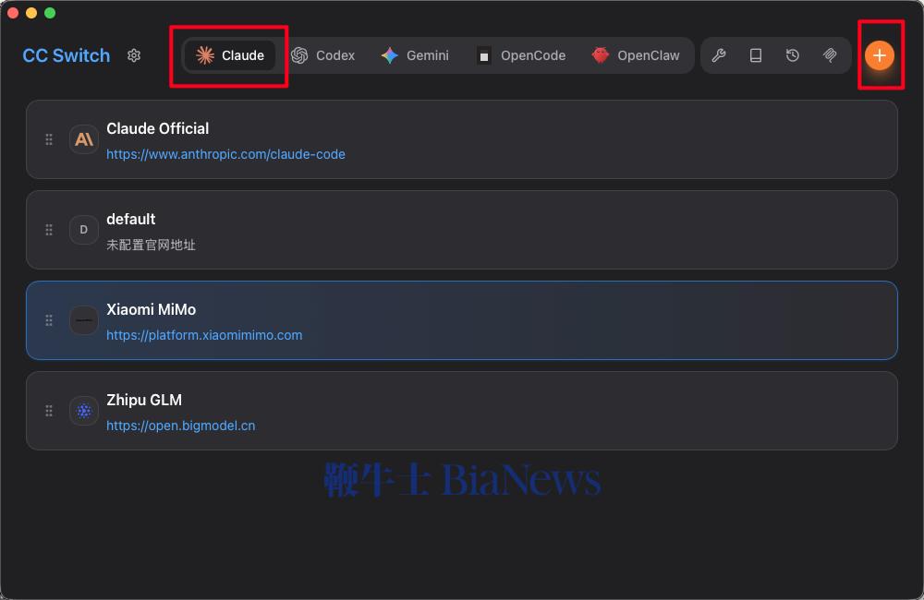Switch to the Codex tab
Image resolution: width=924 pixels, height=600 pixels.
pyautogui.click(x=325, y=55)
